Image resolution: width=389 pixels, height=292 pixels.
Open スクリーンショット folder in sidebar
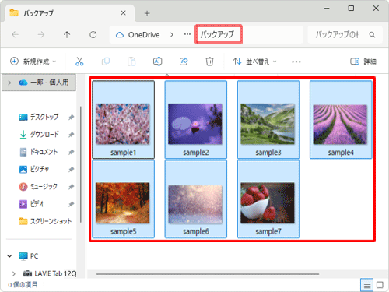coord(45,221)
